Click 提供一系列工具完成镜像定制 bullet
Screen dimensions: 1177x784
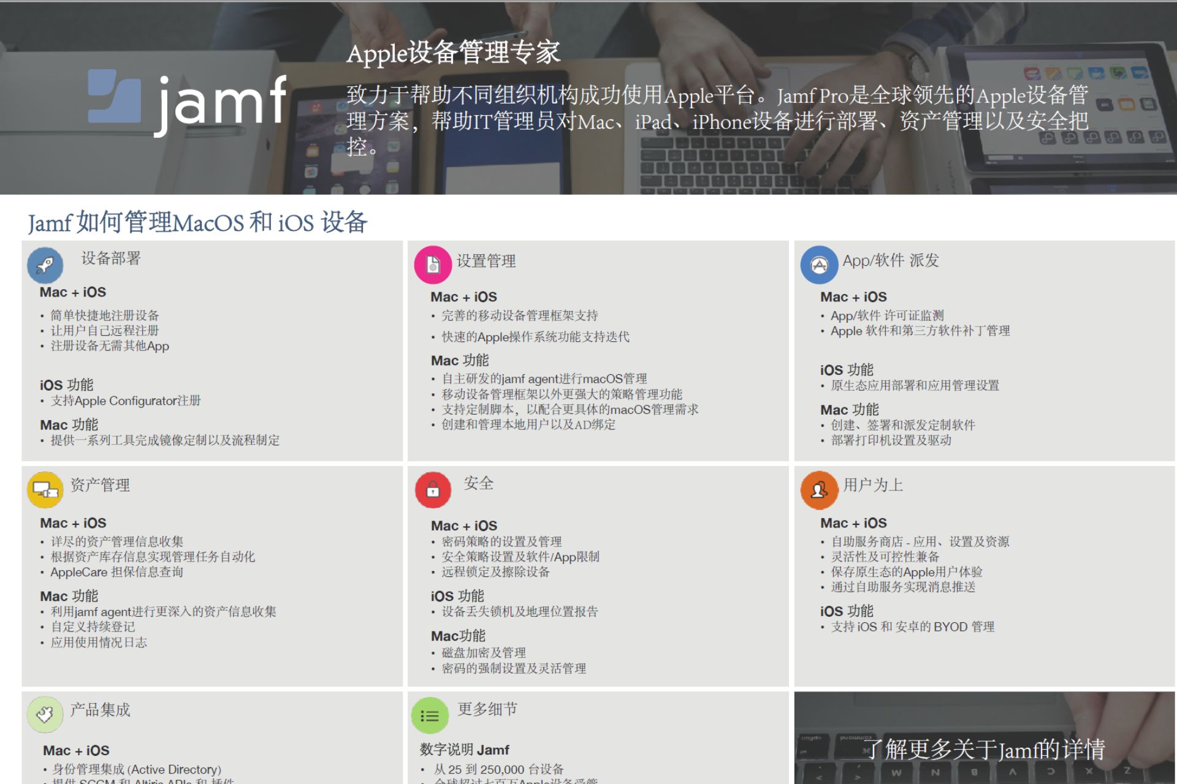click(x=165, y=440)
